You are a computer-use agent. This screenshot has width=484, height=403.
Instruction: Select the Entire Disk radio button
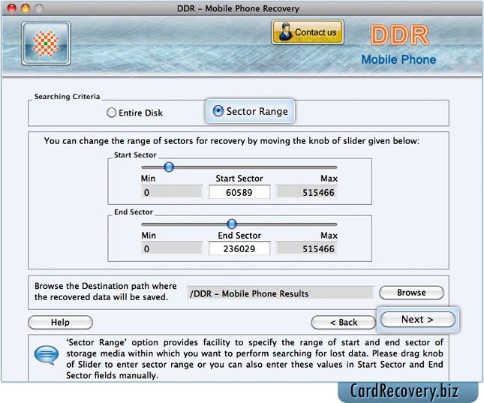pyautogui.click(x=111, y=113)
